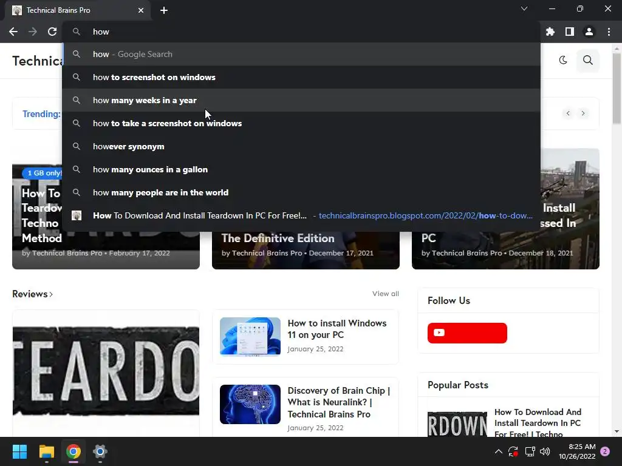Show previous trending item arrow
Viewport: 622px width, 466px height.
pos(568,113)
